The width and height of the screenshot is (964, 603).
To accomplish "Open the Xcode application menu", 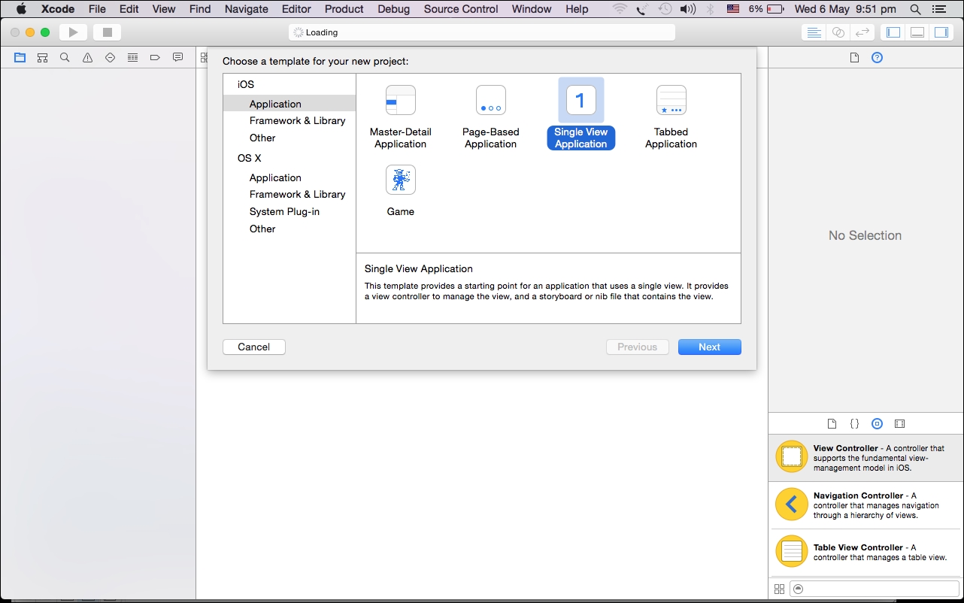I will tap(58, 9).
